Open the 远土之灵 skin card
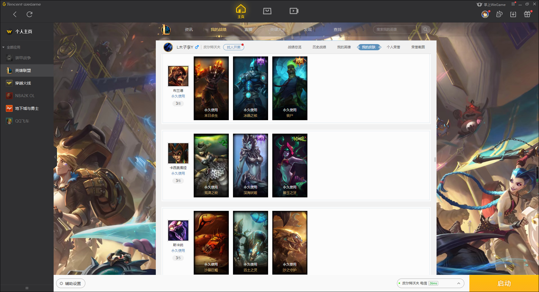539x292 pixels. tap(250, 243)
